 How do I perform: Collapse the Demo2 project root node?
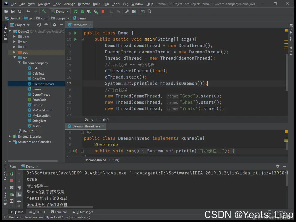tap(10, 31)
